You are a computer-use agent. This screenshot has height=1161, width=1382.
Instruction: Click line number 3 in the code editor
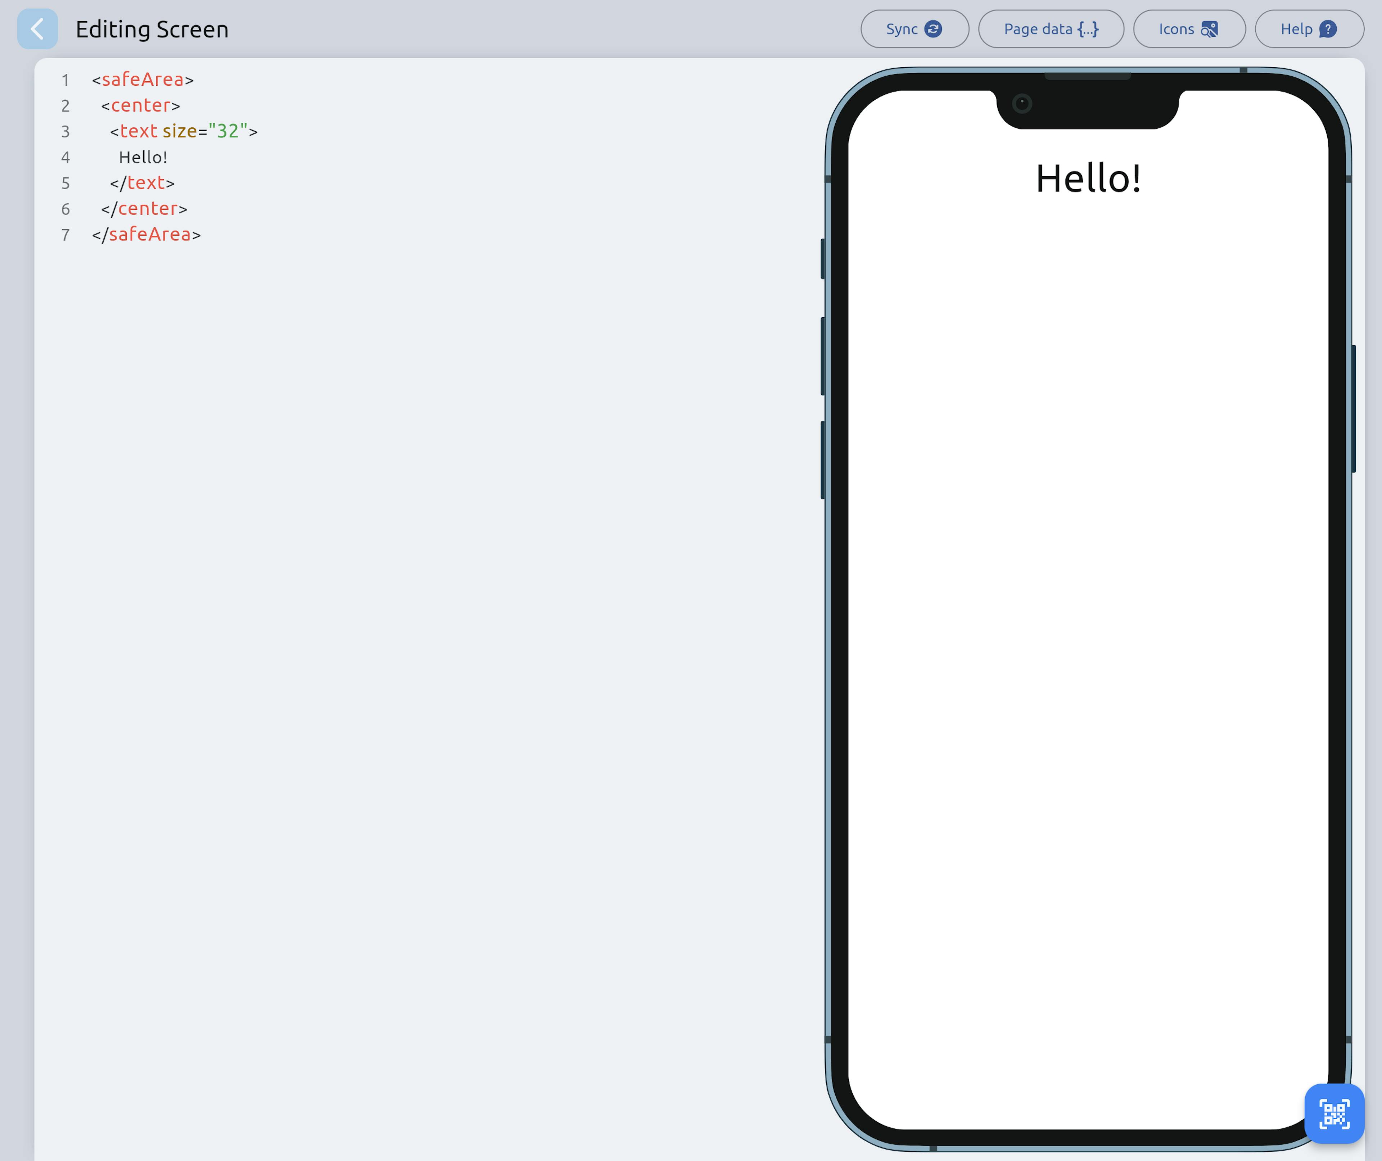[x=65, y=132]
